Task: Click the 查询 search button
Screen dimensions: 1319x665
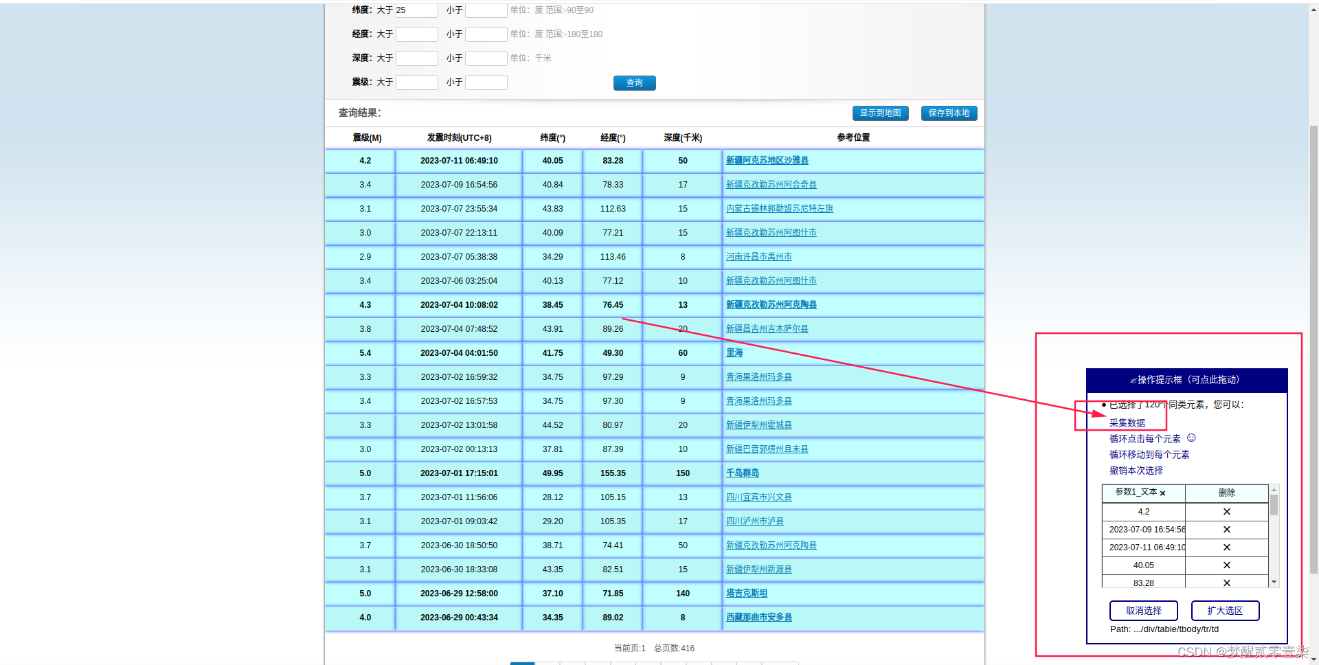Action: [x=634, y=83]
